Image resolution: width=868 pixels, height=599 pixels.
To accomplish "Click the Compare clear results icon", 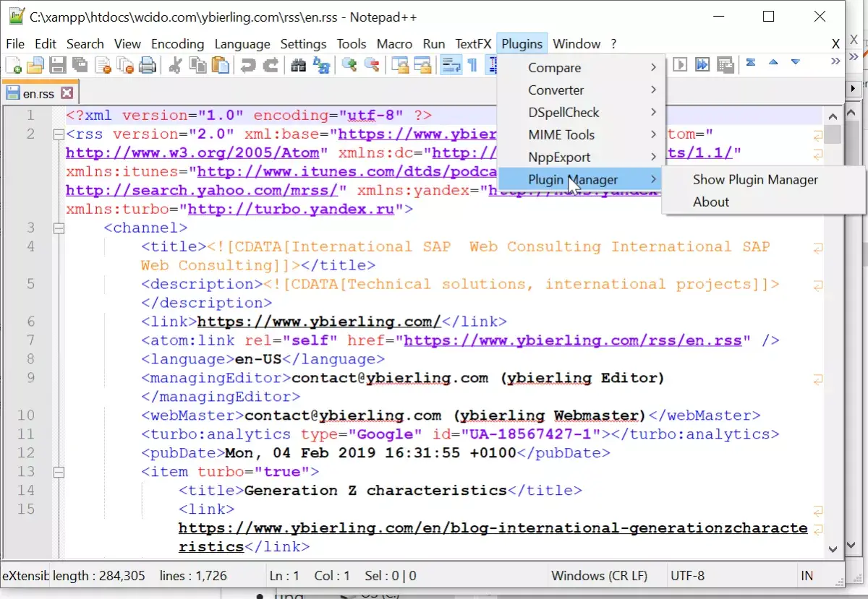I will click(751, 62).
